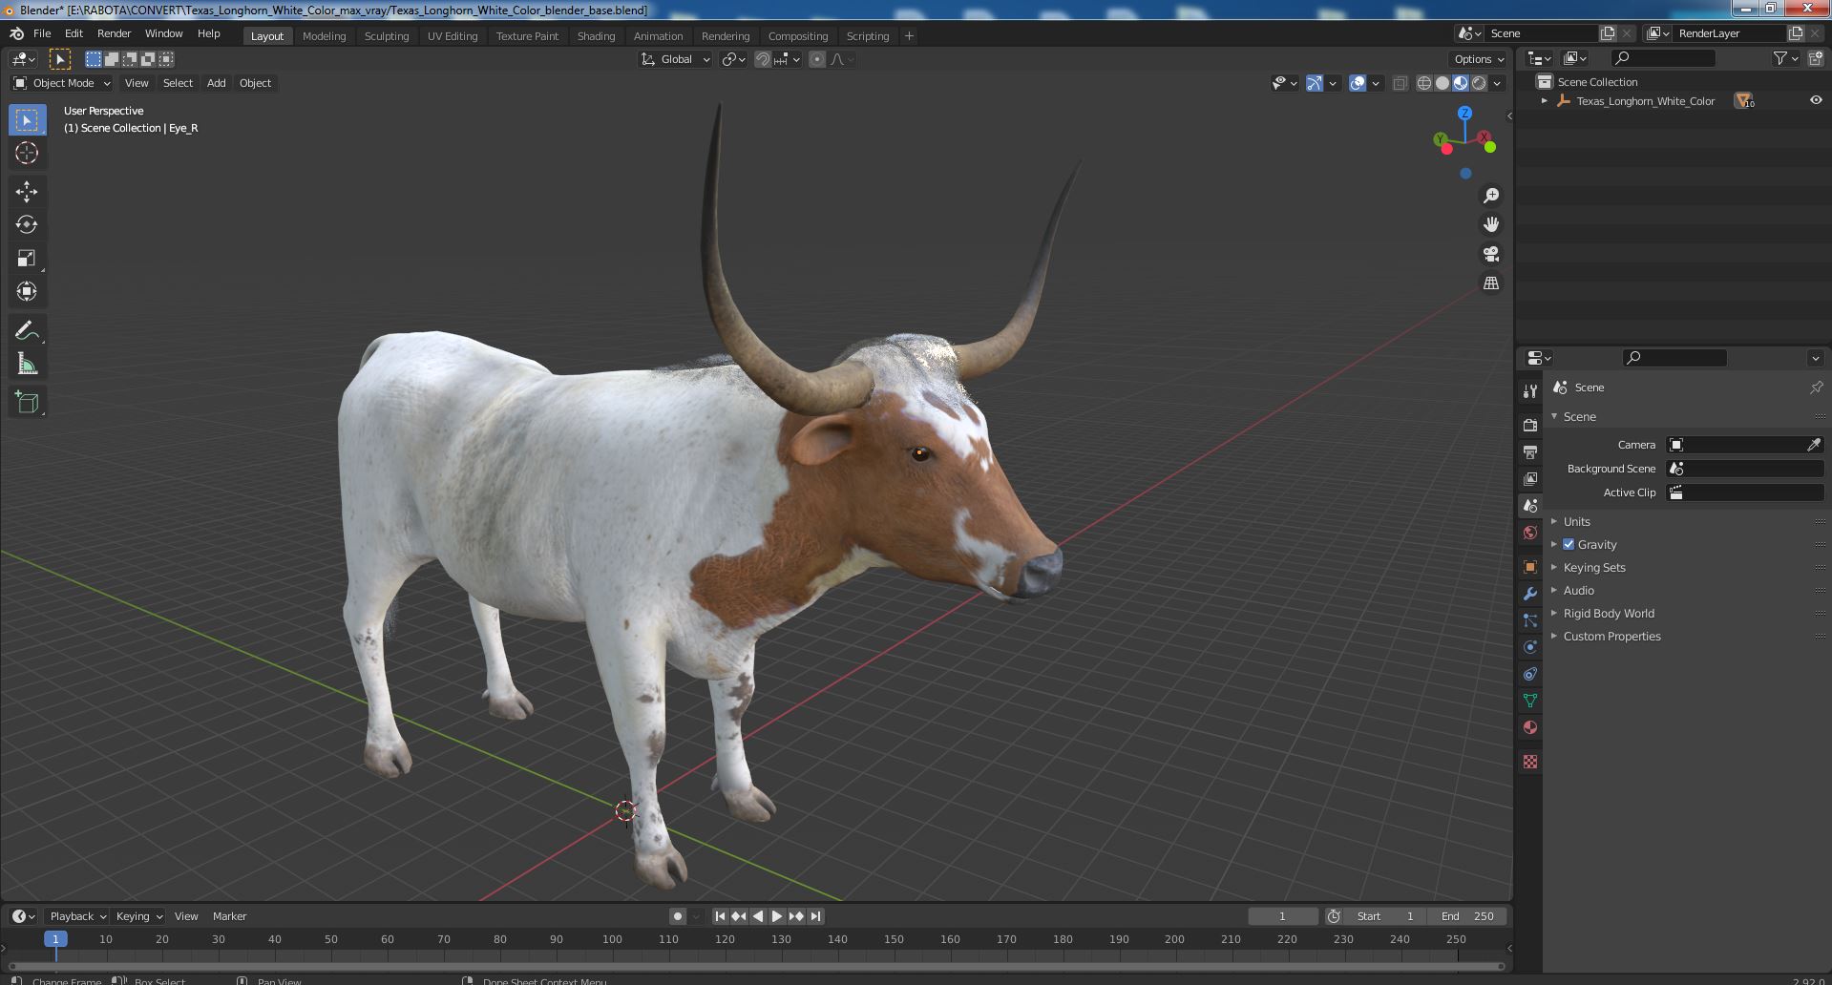The height and width of the screenshot is (985, 1832).
Task: Open the timeline Marker menu
Action: (229, 916)
